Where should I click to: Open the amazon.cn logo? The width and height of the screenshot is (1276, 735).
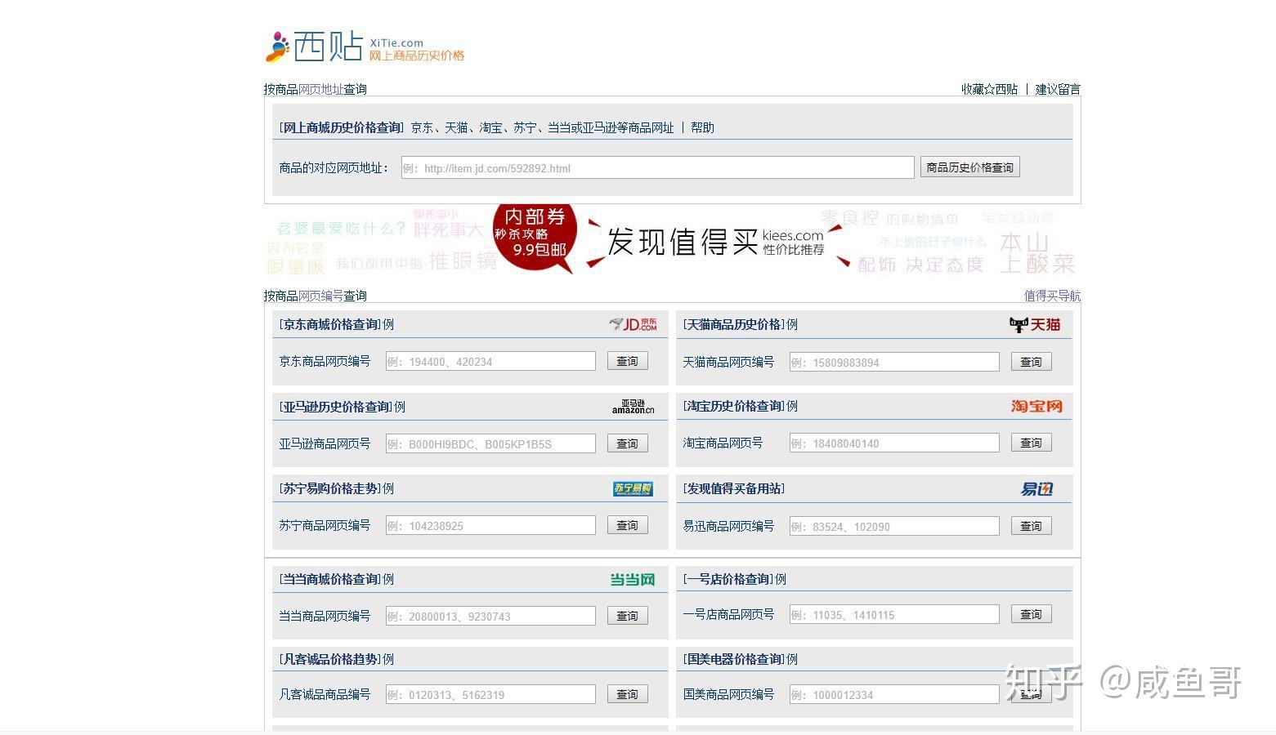633,407
